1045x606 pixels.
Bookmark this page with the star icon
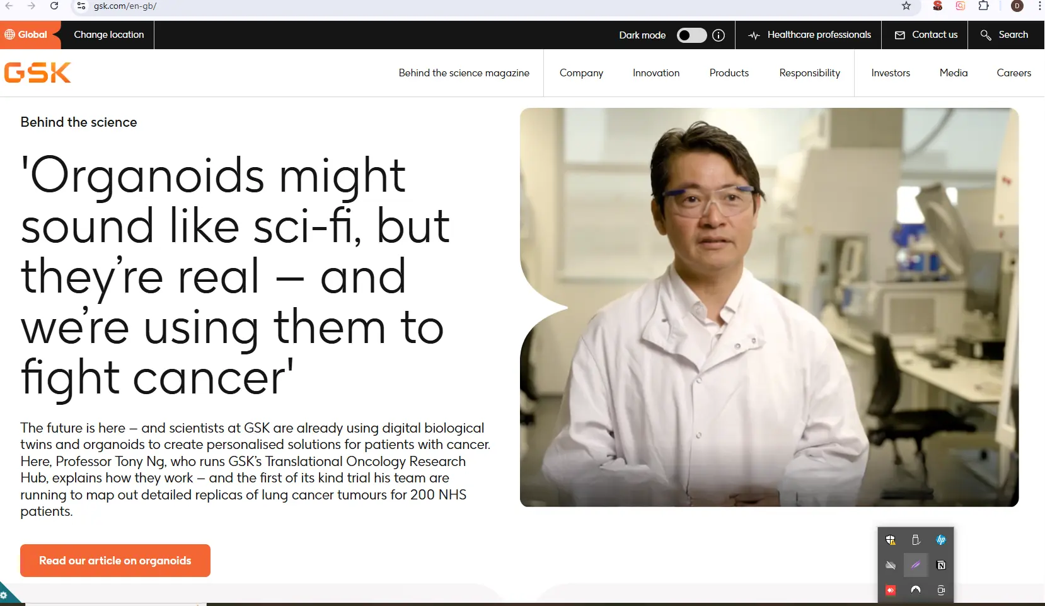[x=906, y=6]
